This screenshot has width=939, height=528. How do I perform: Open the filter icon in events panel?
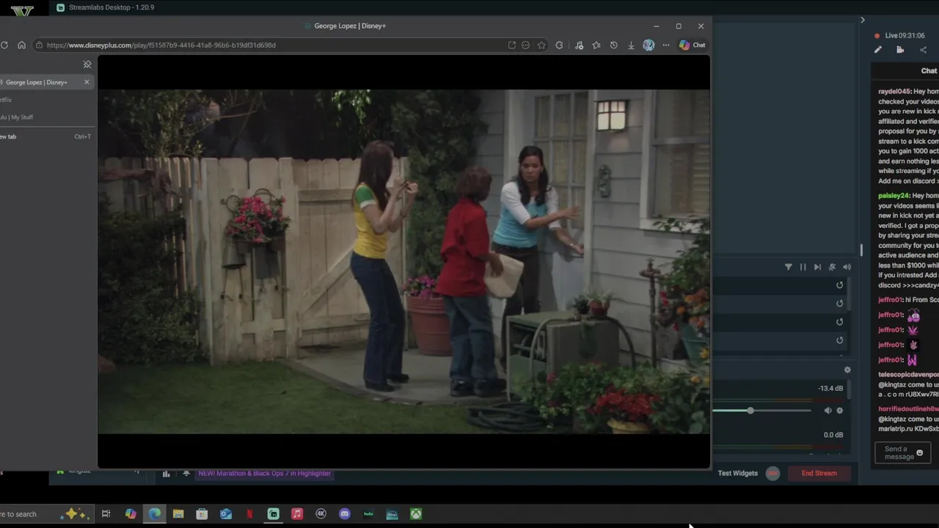pyautogui.click(x=789, y=267)
